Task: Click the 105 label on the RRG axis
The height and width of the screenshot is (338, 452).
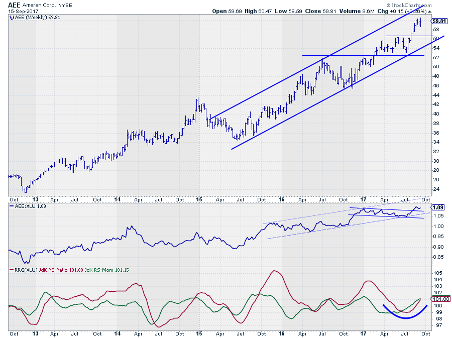Action: pyautogui.click(x=437, y=273)
